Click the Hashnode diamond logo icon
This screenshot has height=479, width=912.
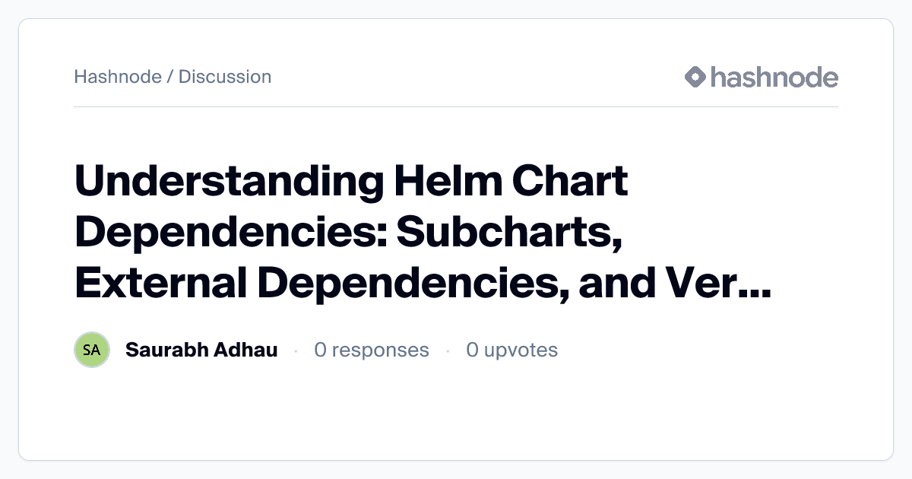(695, 77)
